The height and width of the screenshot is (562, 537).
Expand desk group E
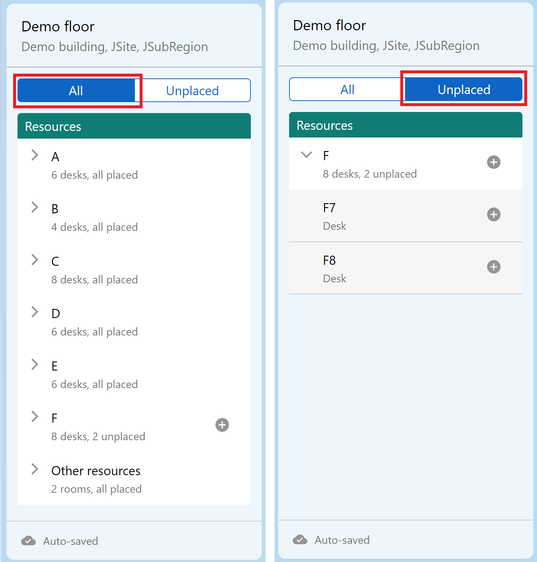[x=35, y=364]
